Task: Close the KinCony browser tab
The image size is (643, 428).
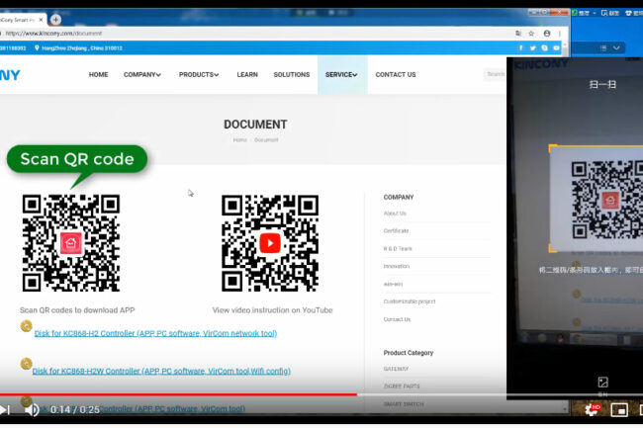Action: click(x=41, y=19)
